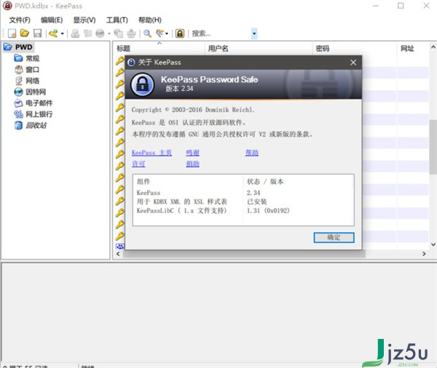Click the KeePass app icon in title bar
This screenshot has width=437, height=368.
(x=7, y=6)
